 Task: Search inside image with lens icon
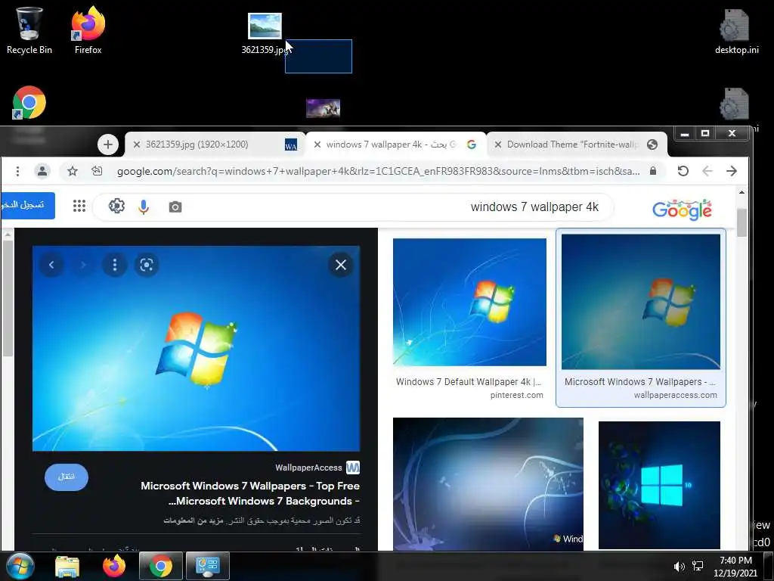coord(146,265)
